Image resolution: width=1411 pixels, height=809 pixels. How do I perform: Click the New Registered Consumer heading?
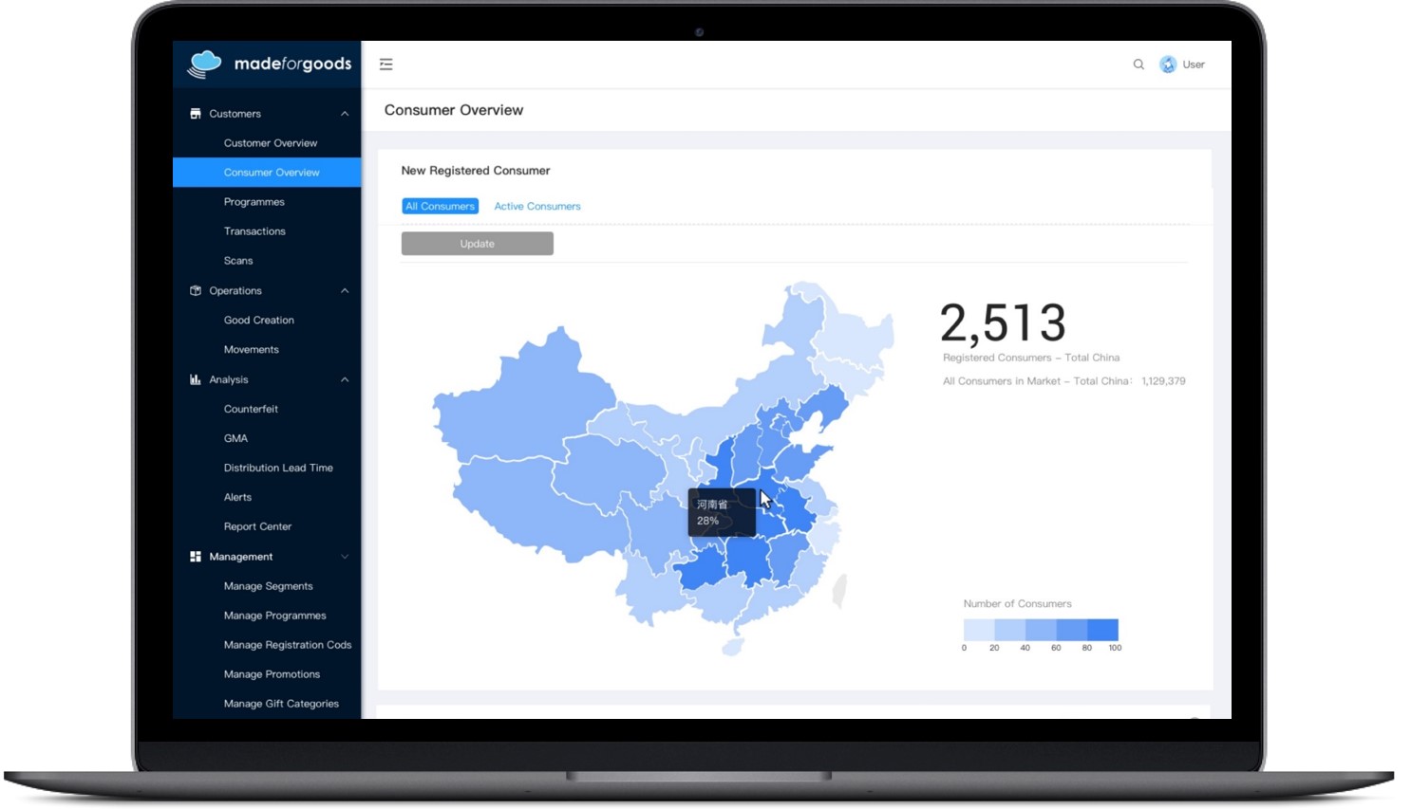(476, 171)
